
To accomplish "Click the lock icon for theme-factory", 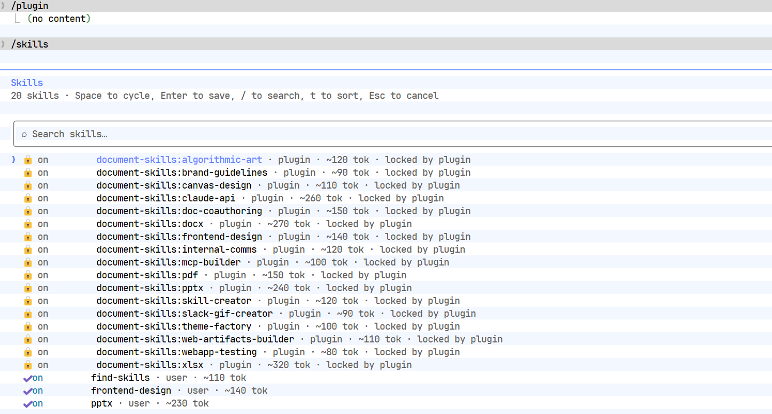I will point(28,326).
